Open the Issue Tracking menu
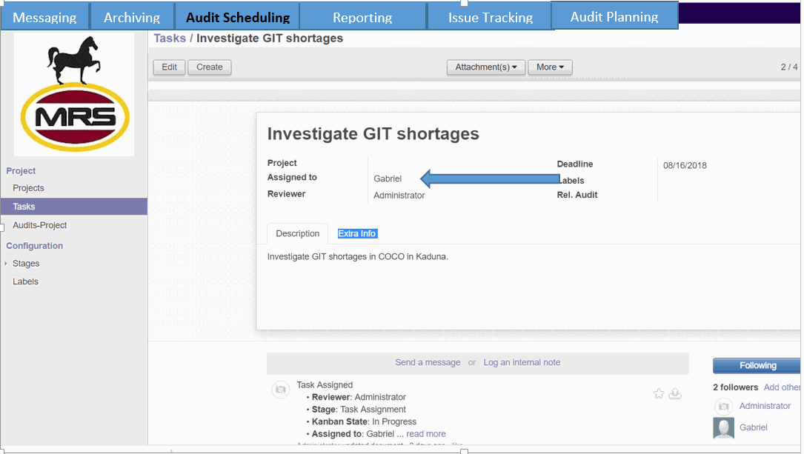804x454 pixels. pyautogui.click(x=490, y=17)
